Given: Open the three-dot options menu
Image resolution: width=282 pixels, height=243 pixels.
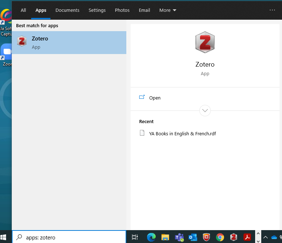Looking at the screenshot, I should tap(272, 10).
